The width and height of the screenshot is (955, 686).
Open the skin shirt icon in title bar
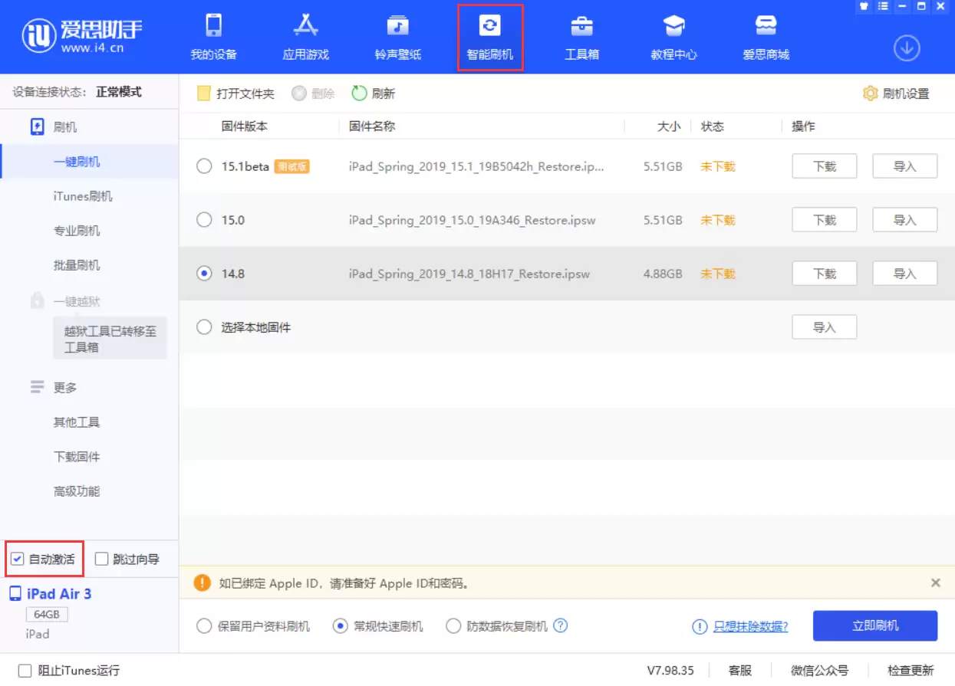click(x=864, y=6)
